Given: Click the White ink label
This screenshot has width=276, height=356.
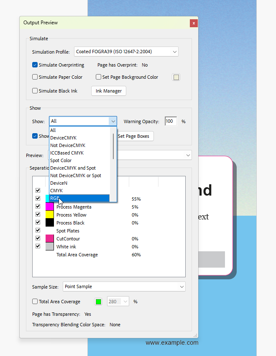Looking at the screenshot, I should [66, 247].
